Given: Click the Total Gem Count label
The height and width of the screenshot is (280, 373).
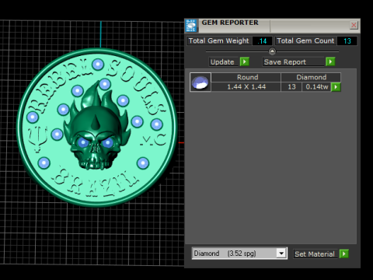Looking at the screenshot, I should pos(305,40).
